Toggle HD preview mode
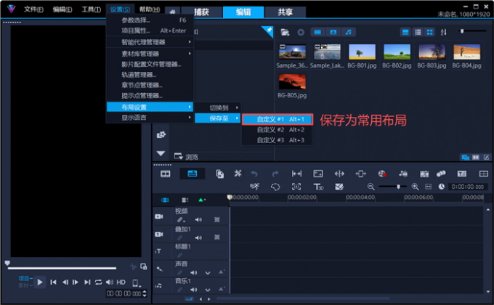This screenshot has width=494, height=305. 121,282
